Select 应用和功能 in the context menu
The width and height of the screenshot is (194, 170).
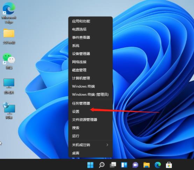pyautogui.click(x=91, y=21)
